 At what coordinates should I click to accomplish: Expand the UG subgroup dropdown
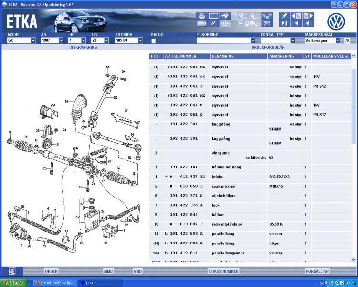click(x=106, y=41)
